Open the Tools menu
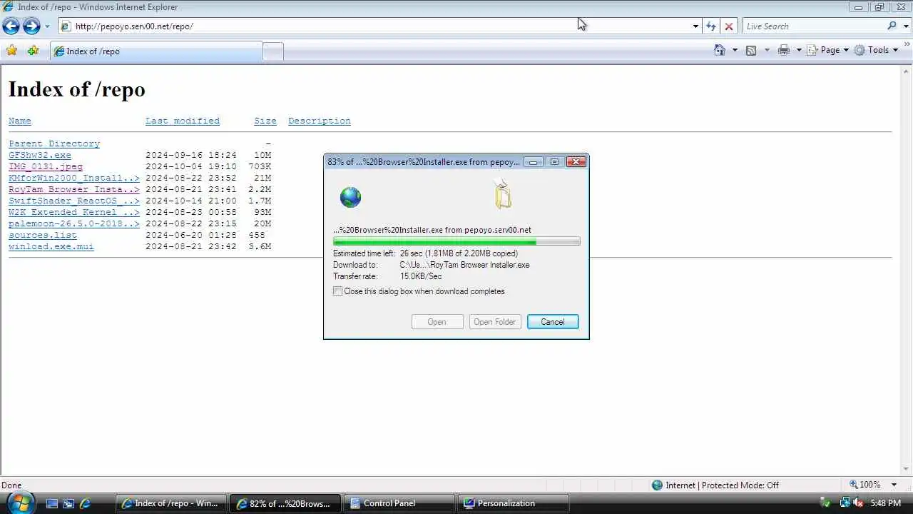913x514 pixels. (x=877, y=50)
